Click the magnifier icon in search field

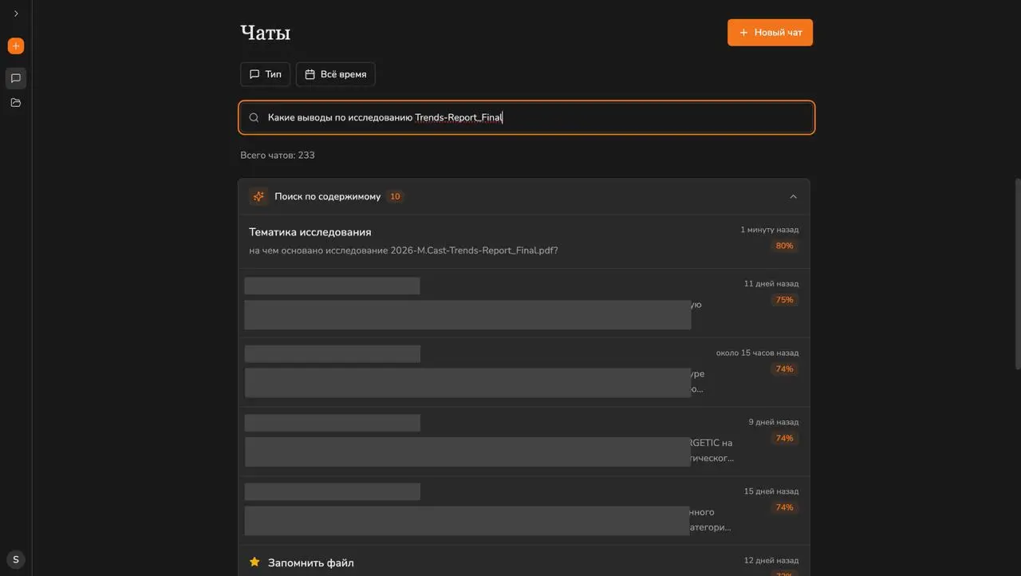(x=254, y=118)
